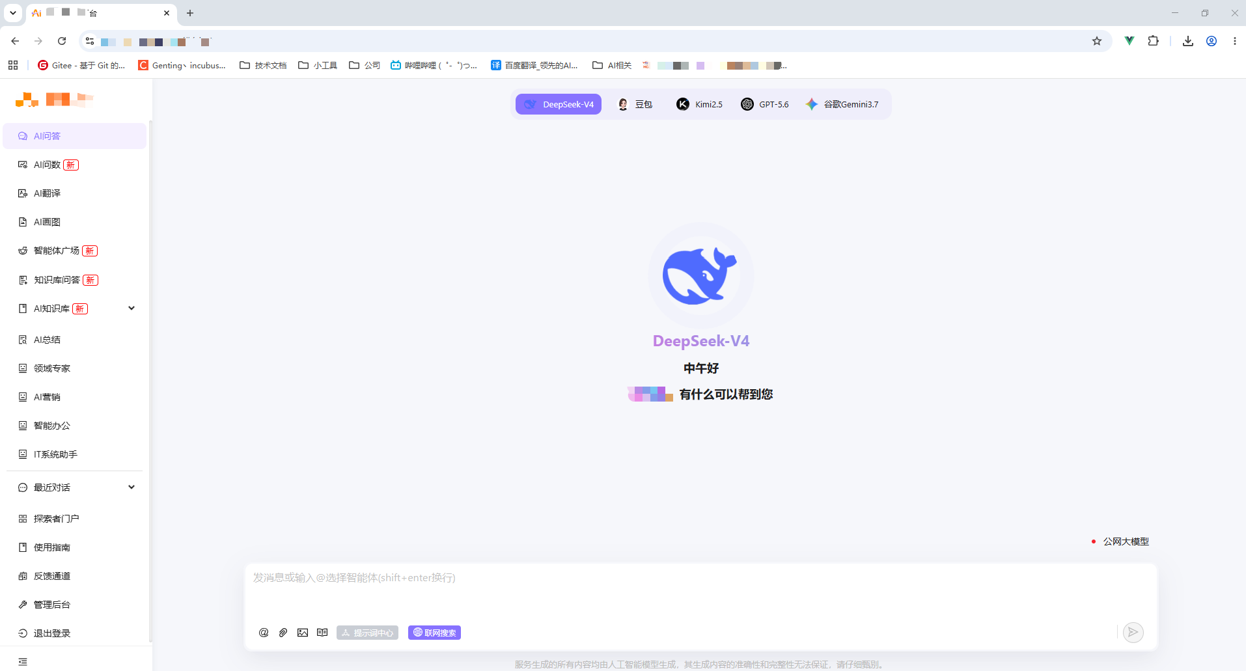The image size is (1246, 671).
Task: Close the current browser tab
Action: [x=167, y=13]
